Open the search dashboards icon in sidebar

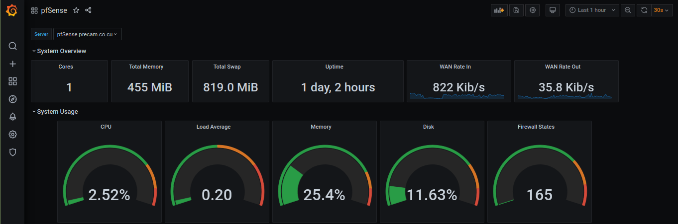[13, 46]
